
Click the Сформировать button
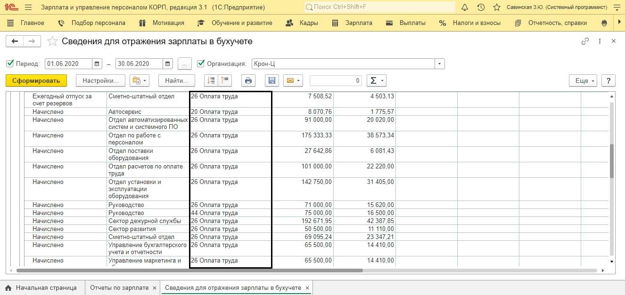coord(36,81)
